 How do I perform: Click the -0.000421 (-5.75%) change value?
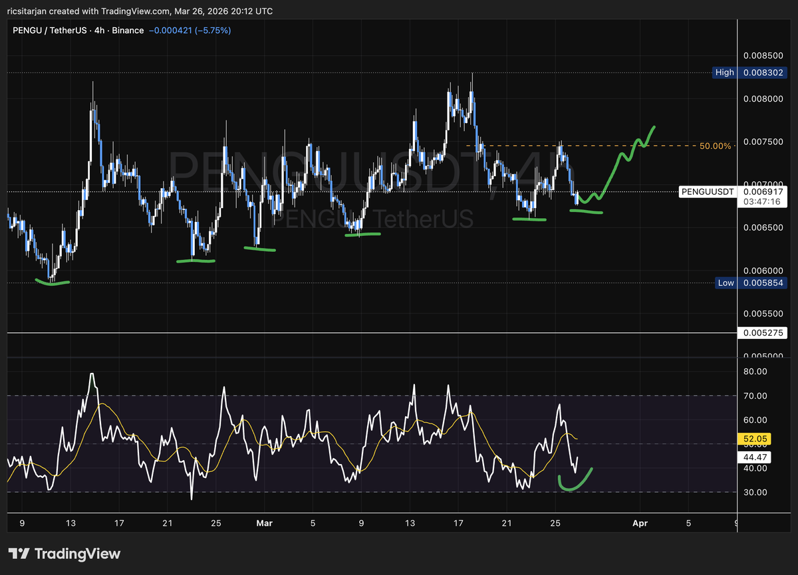pos(190,30)
